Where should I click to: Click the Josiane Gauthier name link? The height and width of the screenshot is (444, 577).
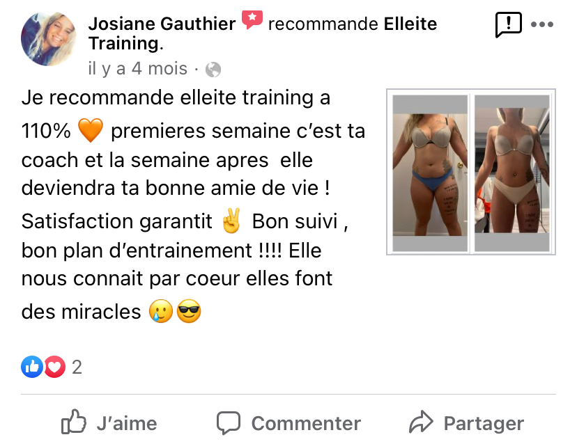pyautogui.click(x=162, y=24)
